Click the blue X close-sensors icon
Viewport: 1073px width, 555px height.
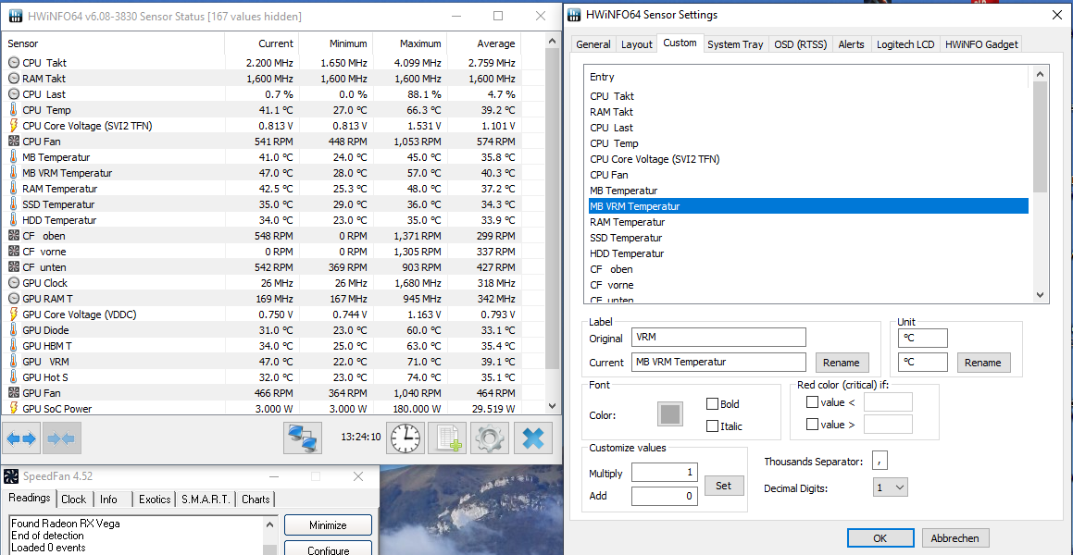[533, 438]
